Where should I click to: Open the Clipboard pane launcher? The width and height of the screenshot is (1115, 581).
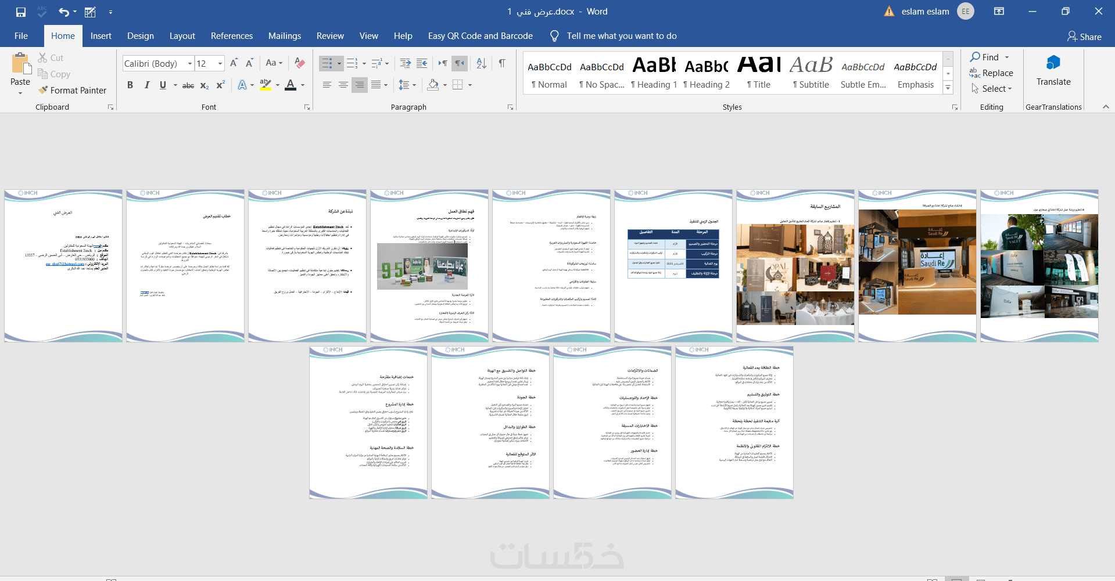(111, 107)
